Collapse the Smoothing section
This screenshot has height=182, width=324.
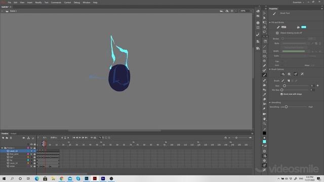[270, 103]
